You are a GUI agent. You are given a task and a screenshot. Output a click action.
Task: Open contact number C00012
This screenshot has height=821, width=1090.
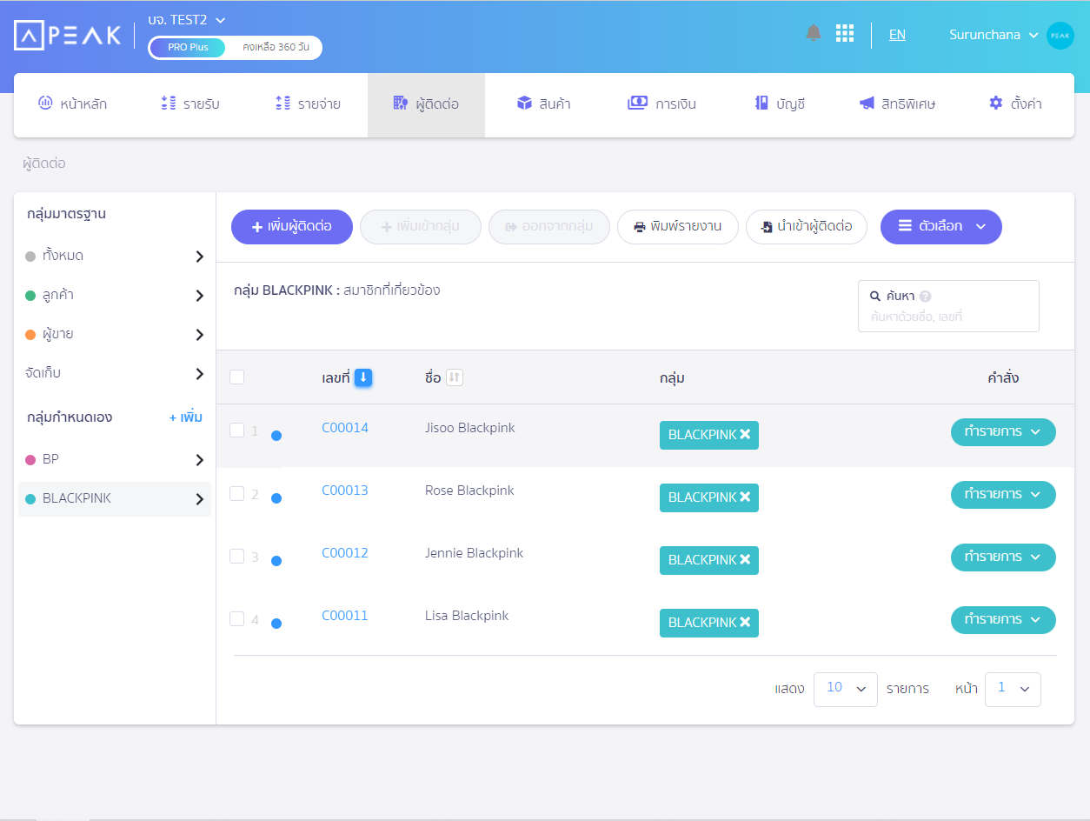[345, 553]
